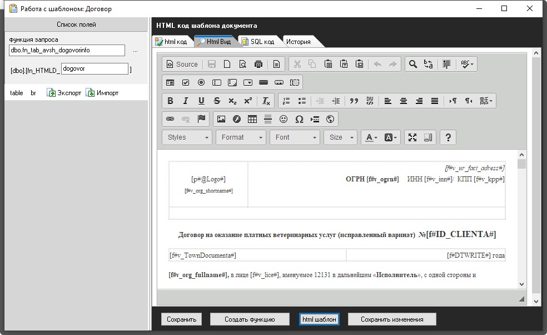Click the Find magnifier icon

tap(412, 64)
